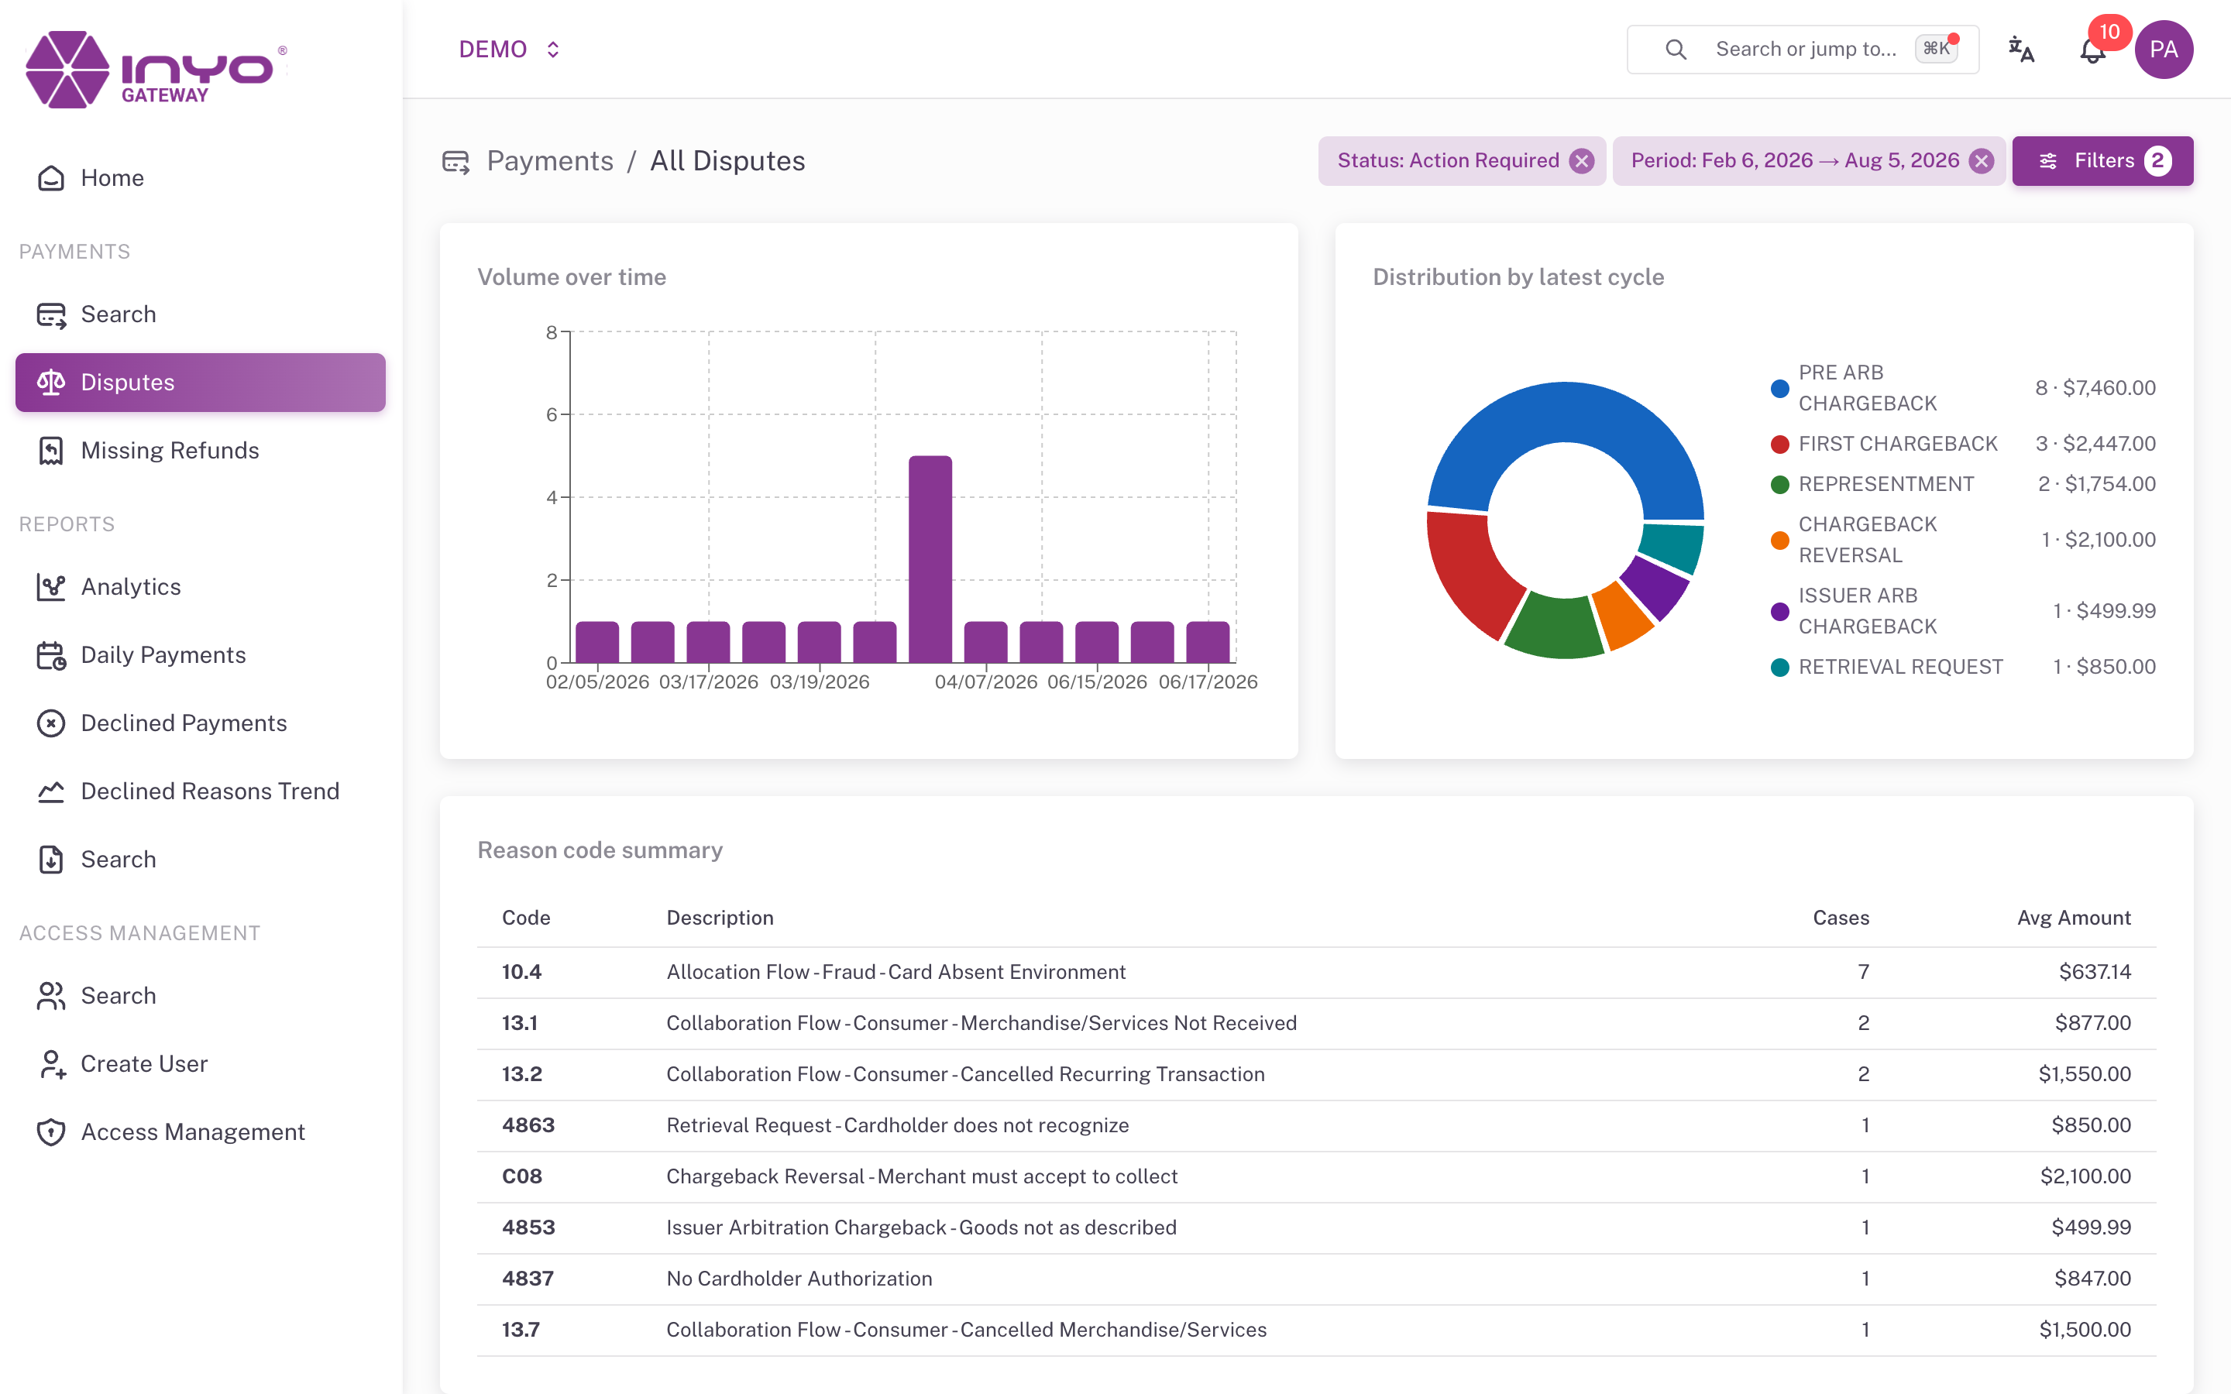
Task: Click the Avg Amount column header
Action: coord(2073,918)
